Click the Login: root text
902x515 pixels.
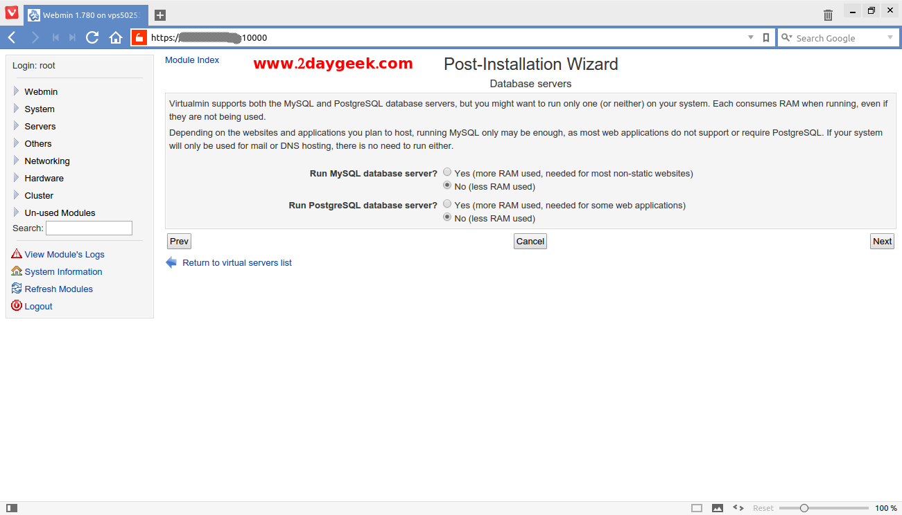pos(34,66)
